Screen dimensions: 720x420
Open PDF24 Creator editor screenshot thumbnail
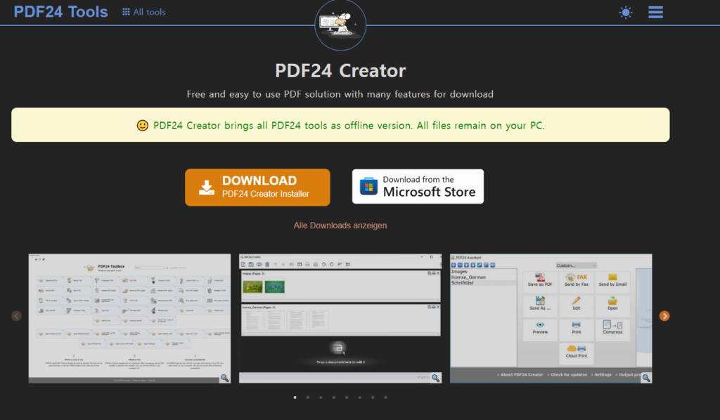click(340, 318)
